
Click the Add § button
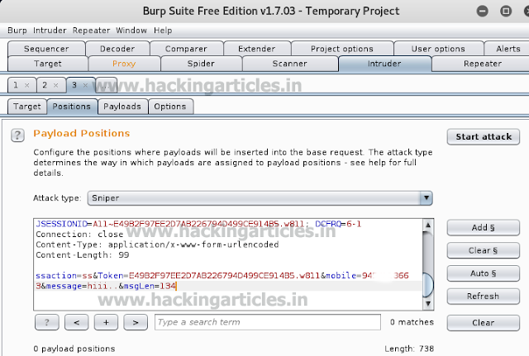tap(484, 227)
